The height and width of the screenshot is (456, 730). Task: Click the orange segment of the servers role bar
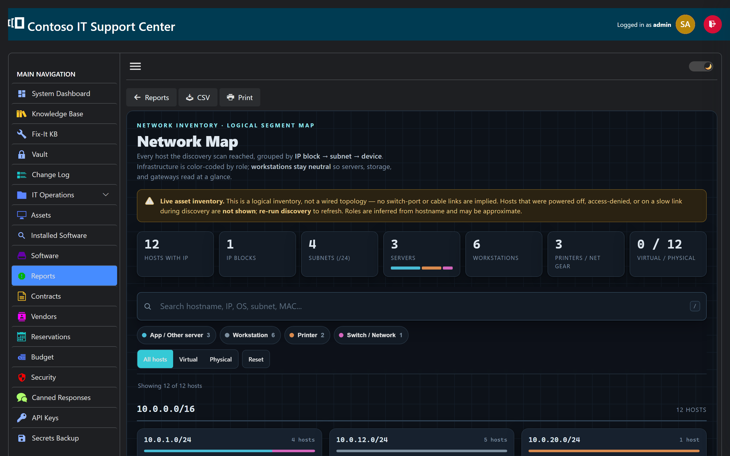click(431, 268)
